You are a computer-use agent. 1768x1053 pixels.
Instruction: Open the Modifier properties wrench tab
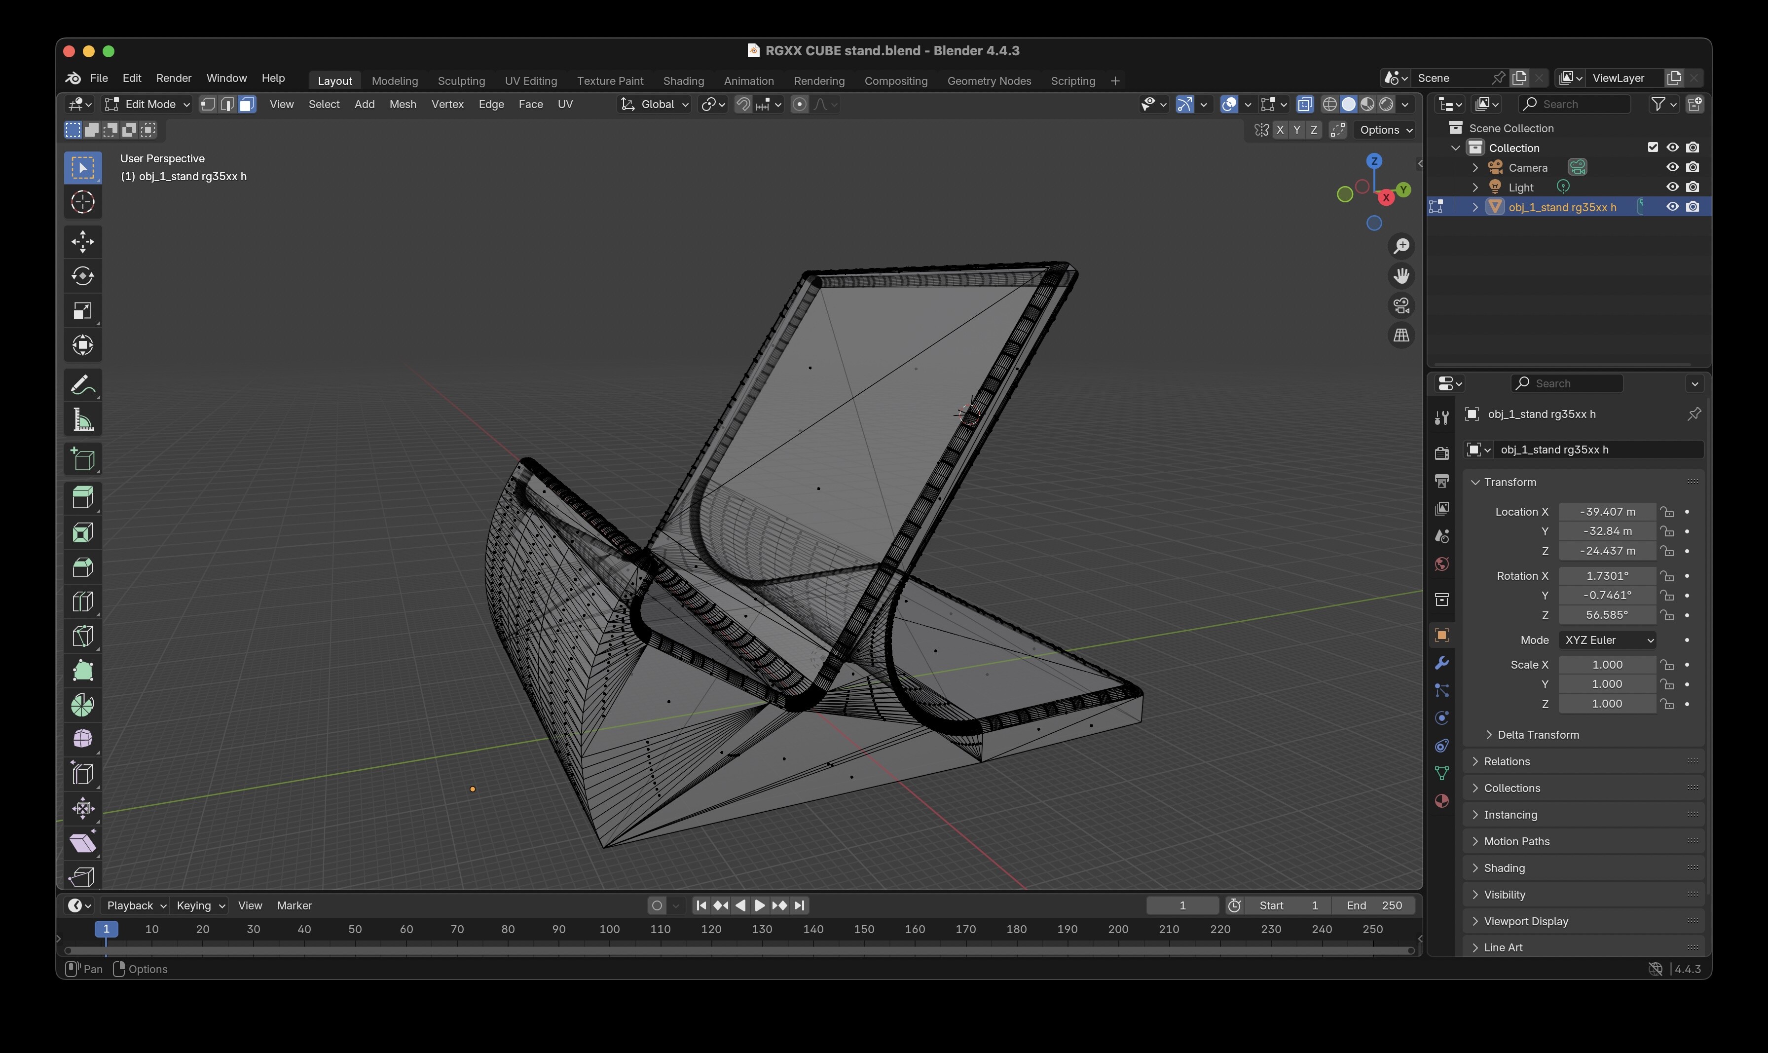pyautogui.click(x=1442, y=663)
